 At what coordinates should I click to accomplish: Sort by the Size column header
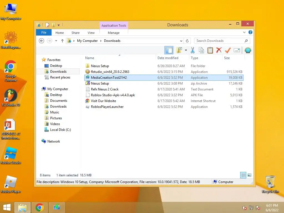coord(233,58)
